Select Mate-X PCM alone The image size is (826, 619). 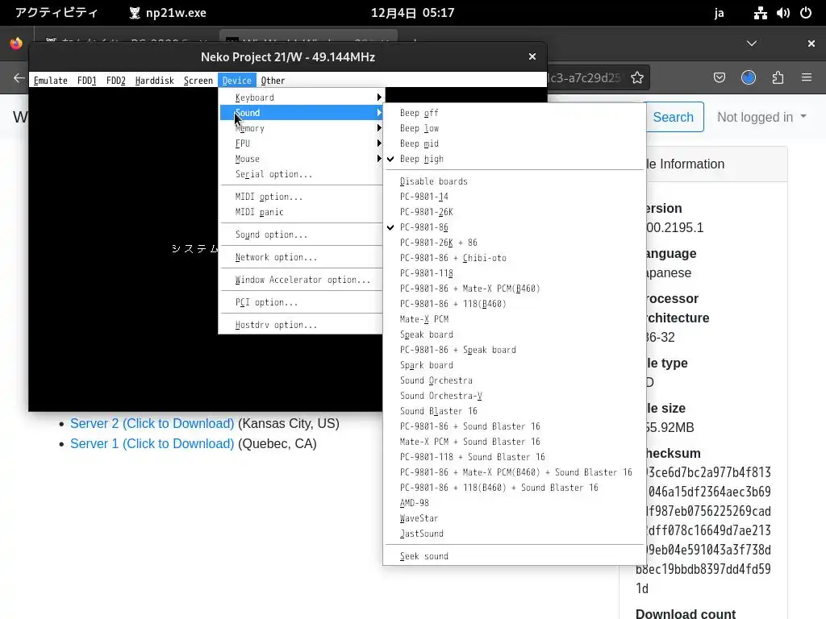[x=514, y=319]
